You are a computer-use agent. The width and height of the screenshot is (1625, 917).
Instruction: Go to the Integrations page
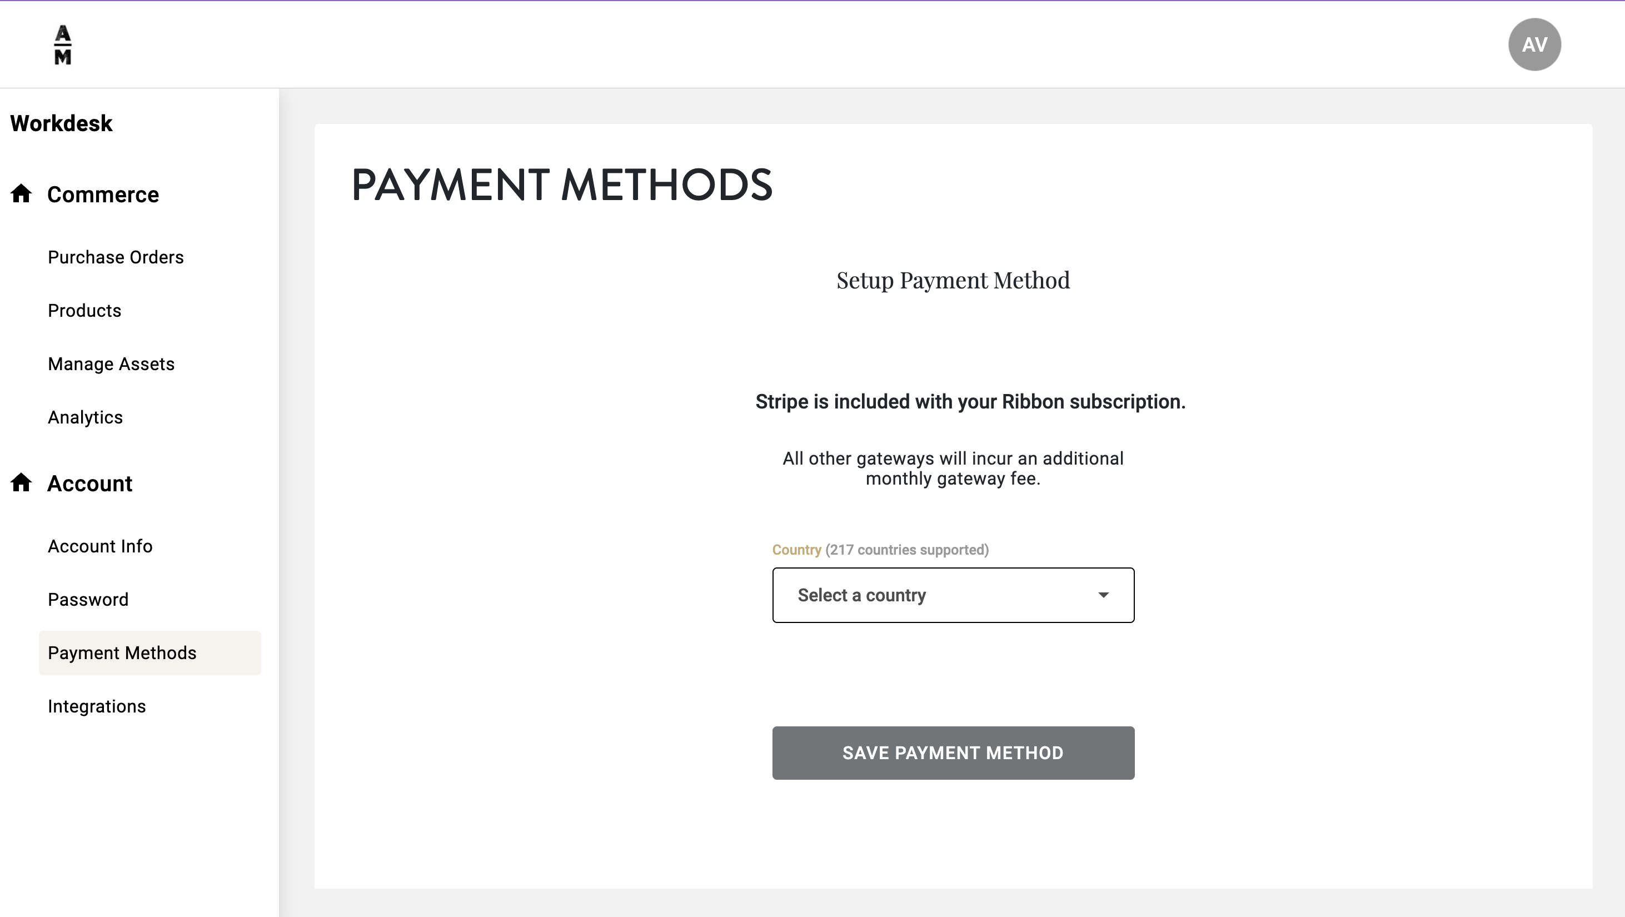pyautogui.click(x=97, y=706)
